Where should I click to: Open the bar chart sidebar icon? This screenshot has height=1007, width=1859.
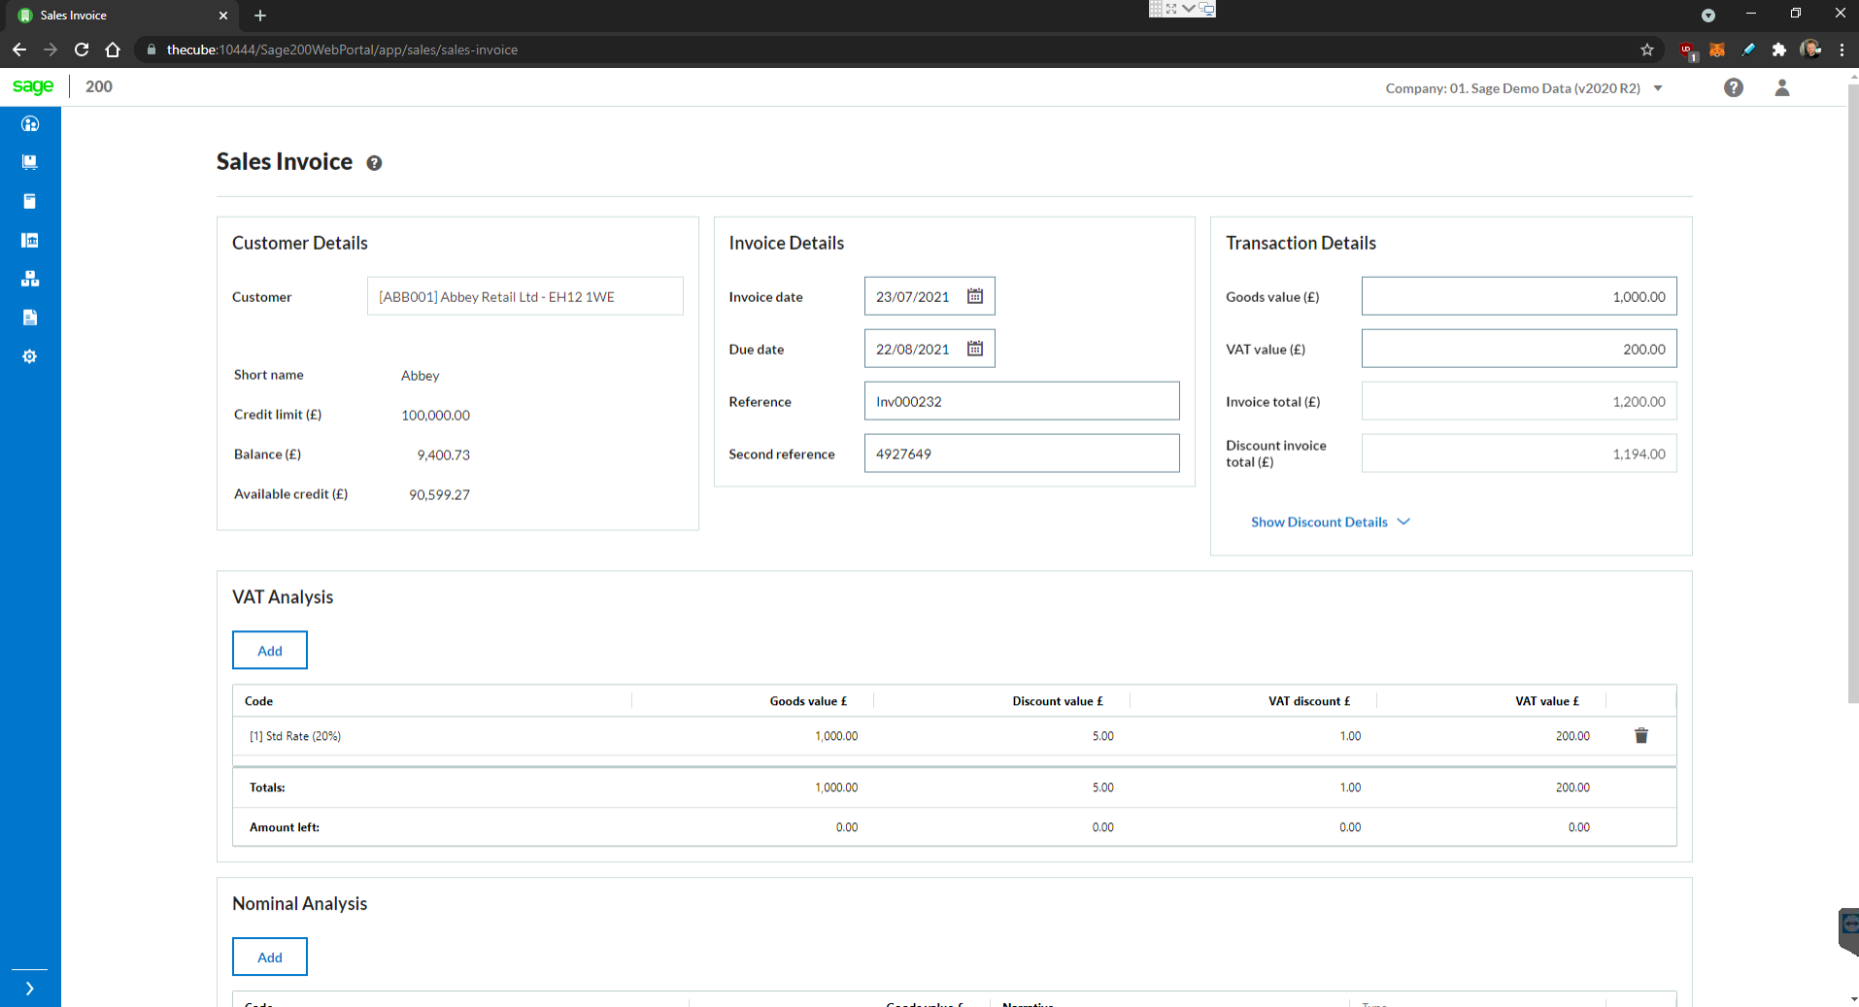(x=30, y=240)
